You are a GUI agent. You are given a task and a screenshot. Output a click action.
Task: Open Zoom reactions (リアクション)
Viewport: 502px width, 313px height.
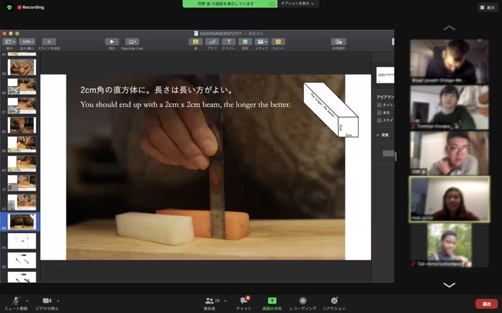pyautogui.click(x=334, y=302)
